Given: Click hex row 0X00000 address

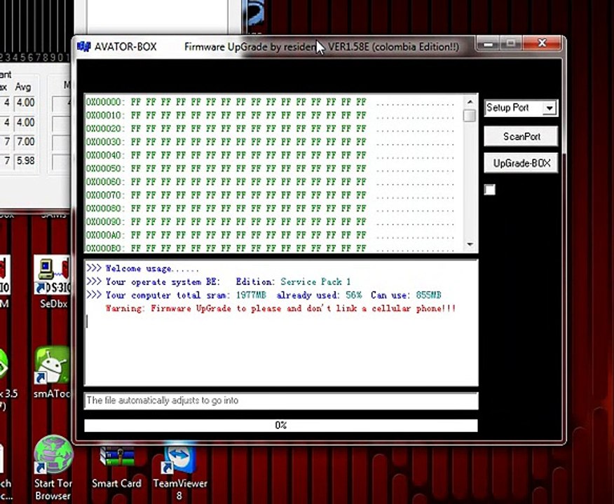Looking at the screenshot, I should coord(104,102).
